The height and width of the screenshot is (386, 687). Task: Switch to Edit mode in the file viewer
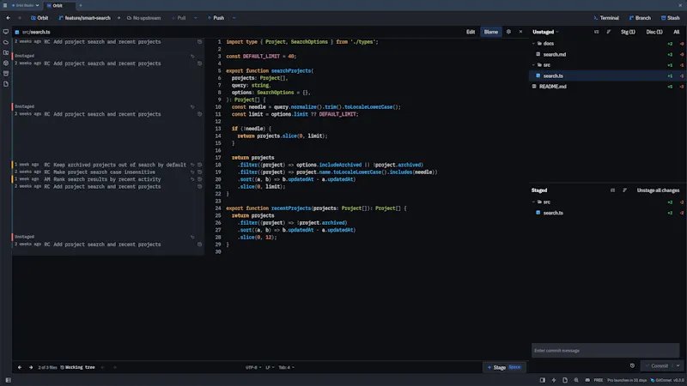point(471,32)
